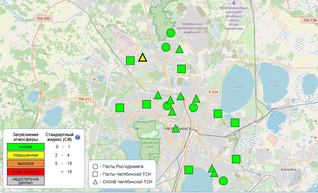Click the Первое озеро lake label
318x193 pixels.
click(x=238, y=89)
